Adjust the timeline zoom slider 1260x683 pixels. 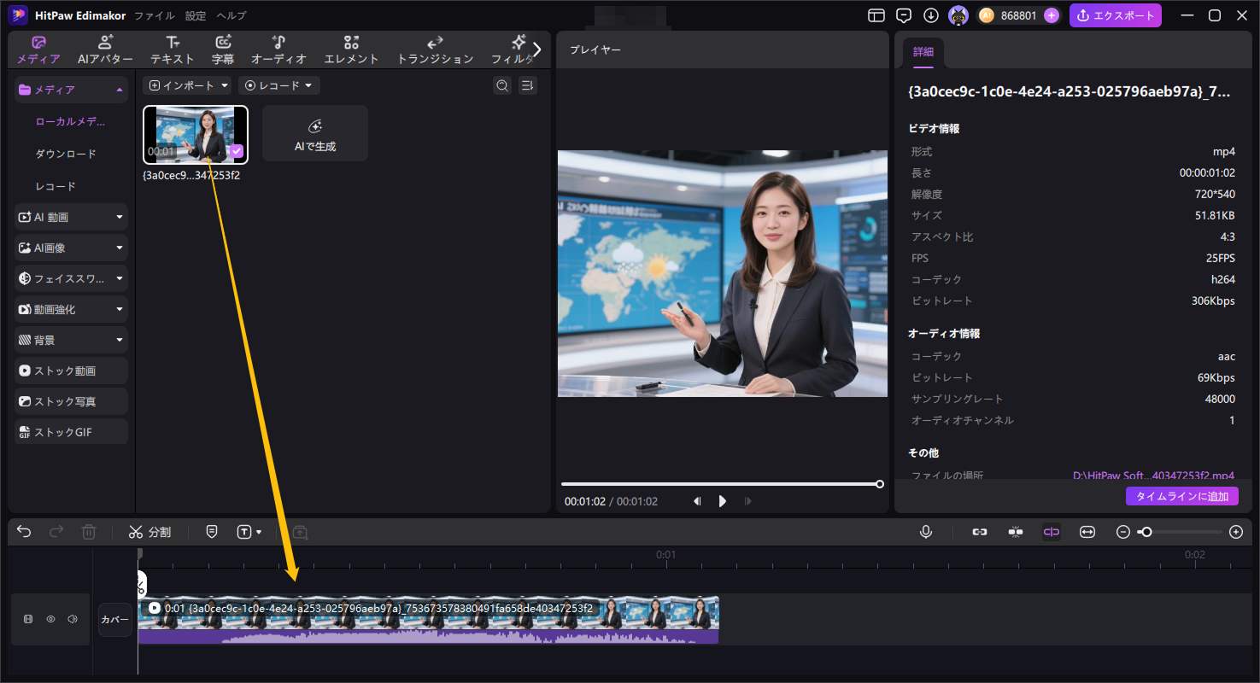pyautogui.click(x=1147, y=531)
